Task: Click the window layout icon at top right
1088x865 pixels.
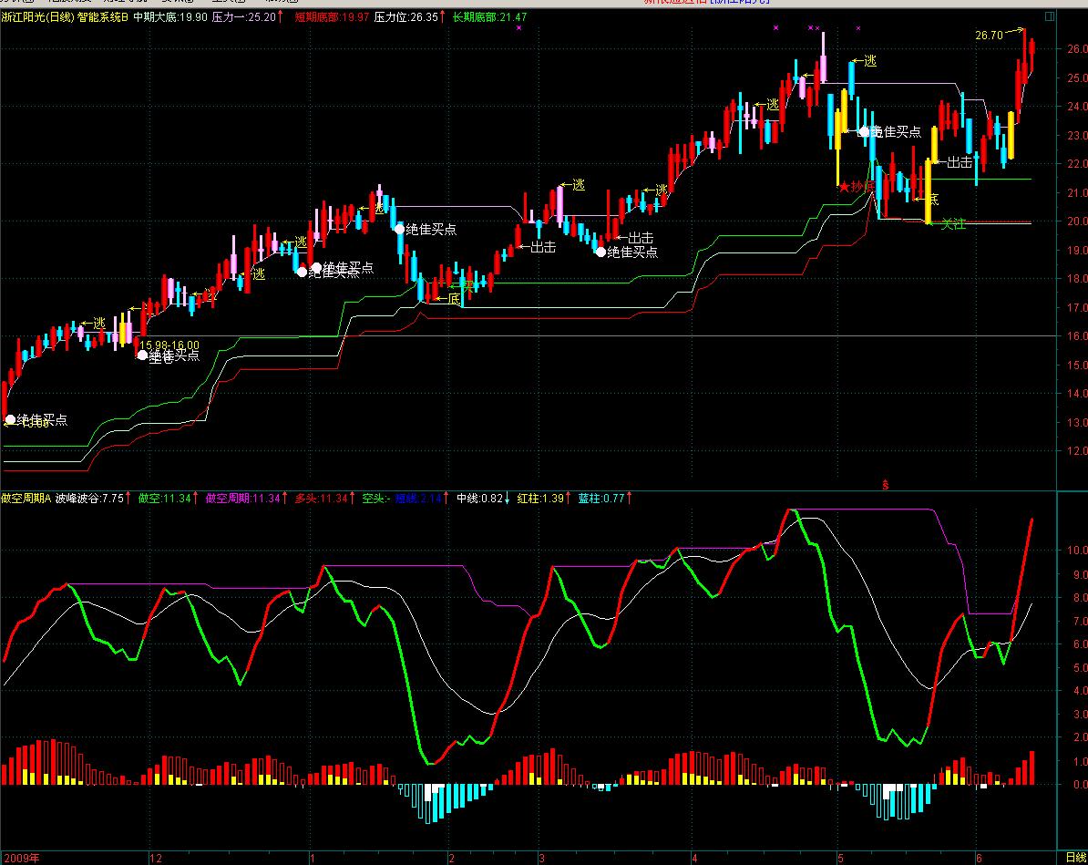Action: pyautogui.click(x=1050, y=16)
